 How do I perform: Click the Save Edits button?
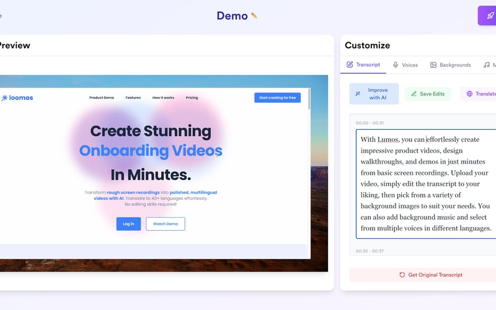click(428, 94)
